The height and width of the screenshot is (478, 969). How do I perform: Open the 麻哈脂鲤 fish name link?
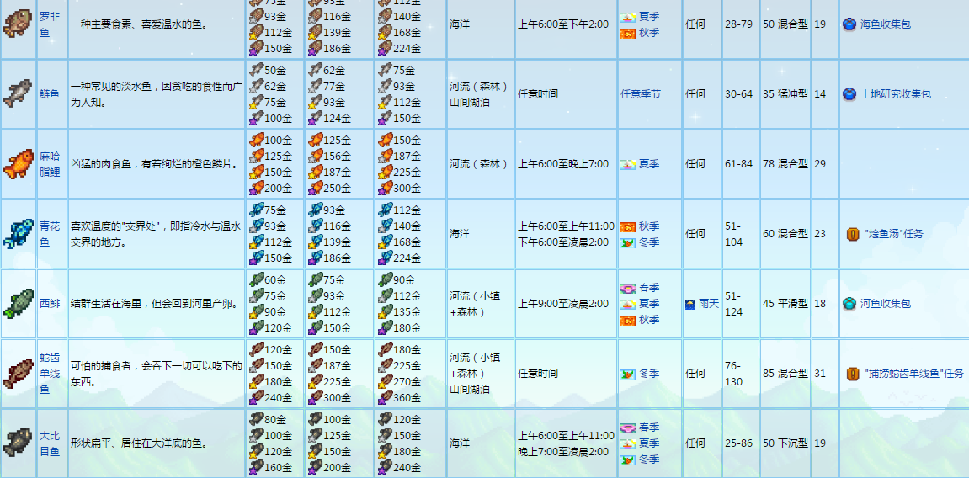50,163
